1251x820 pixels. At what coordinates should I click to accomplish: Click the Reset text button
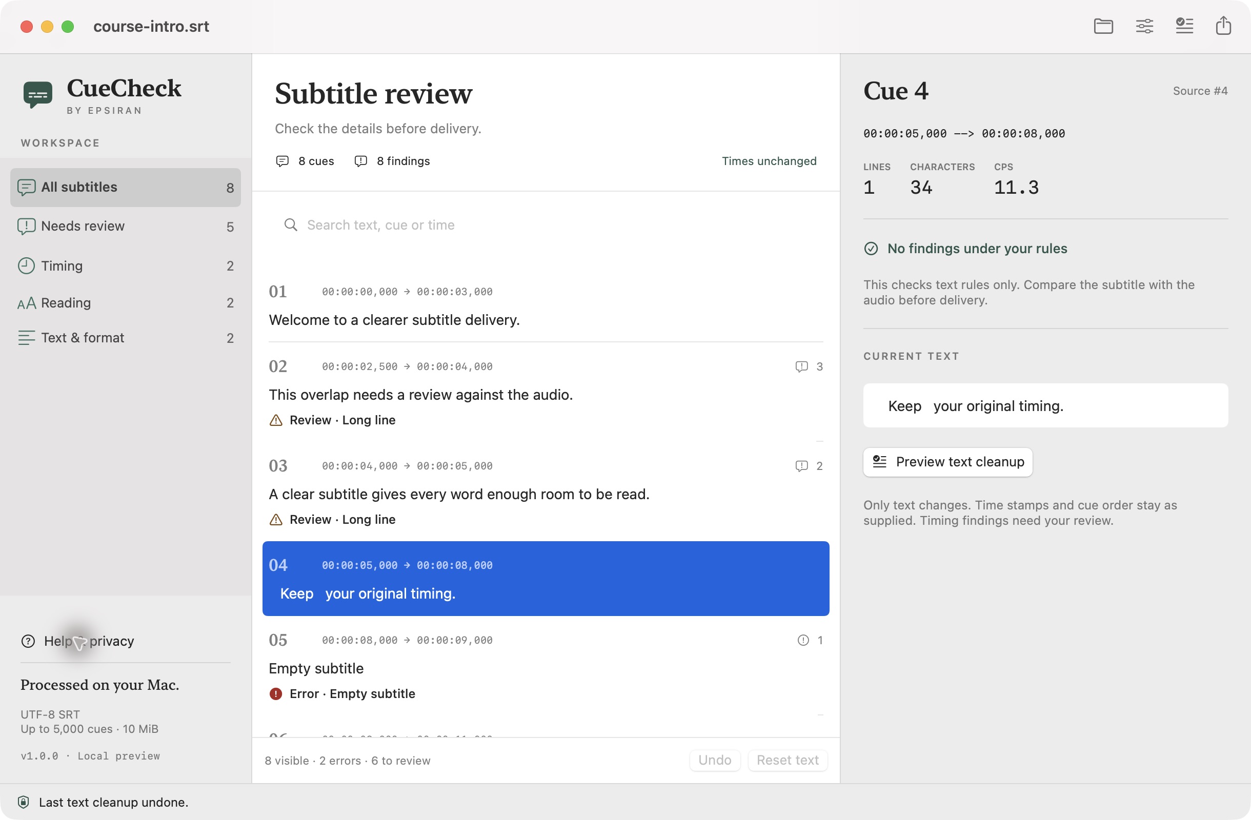click(788, 760)
